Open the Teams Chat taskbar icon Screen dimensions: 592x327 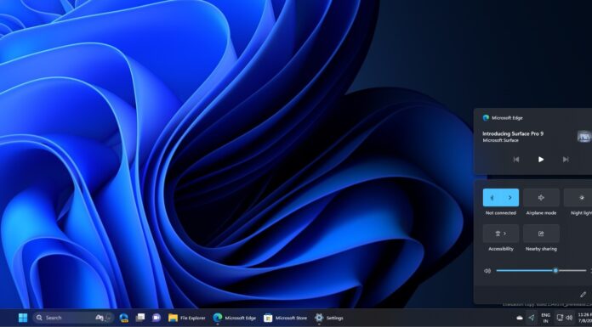coord(157,318)
